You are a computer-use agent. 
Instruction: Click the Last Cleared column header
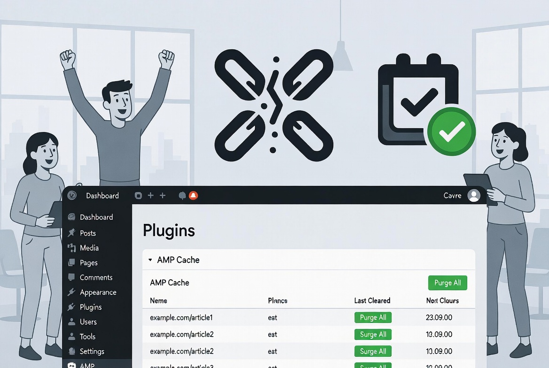[372, 300]
